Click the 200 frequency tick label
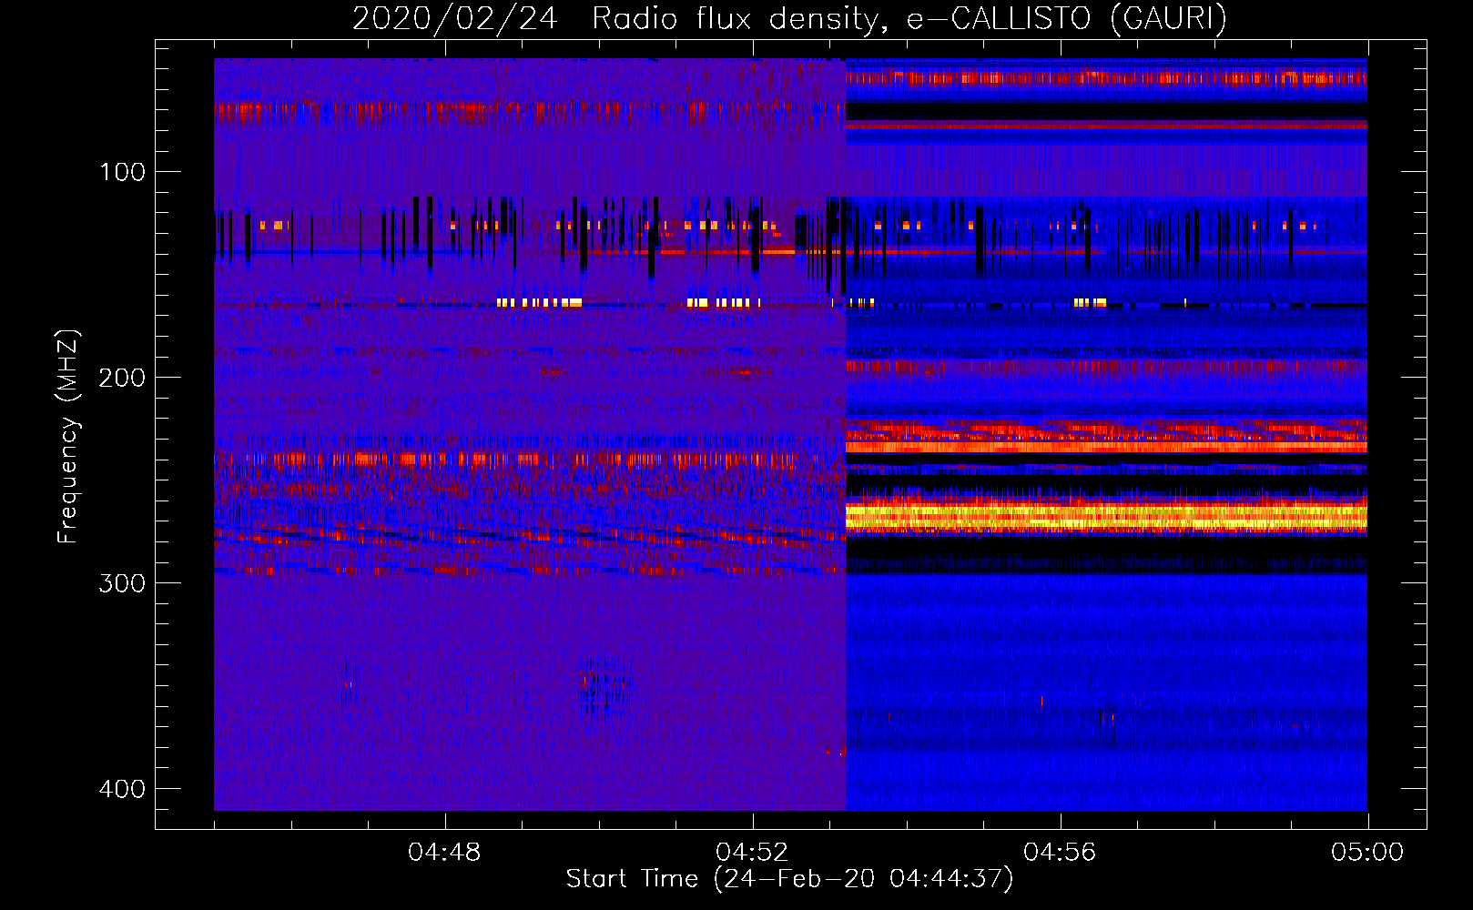This screenshot has height=910, width=1473. [122, 378]
